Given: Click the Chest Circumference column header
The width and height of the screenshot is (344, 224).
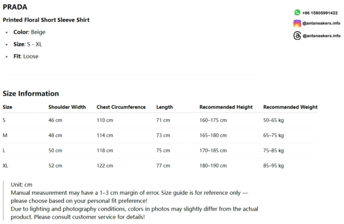Looking at the screenshot, I should (121, 107).
